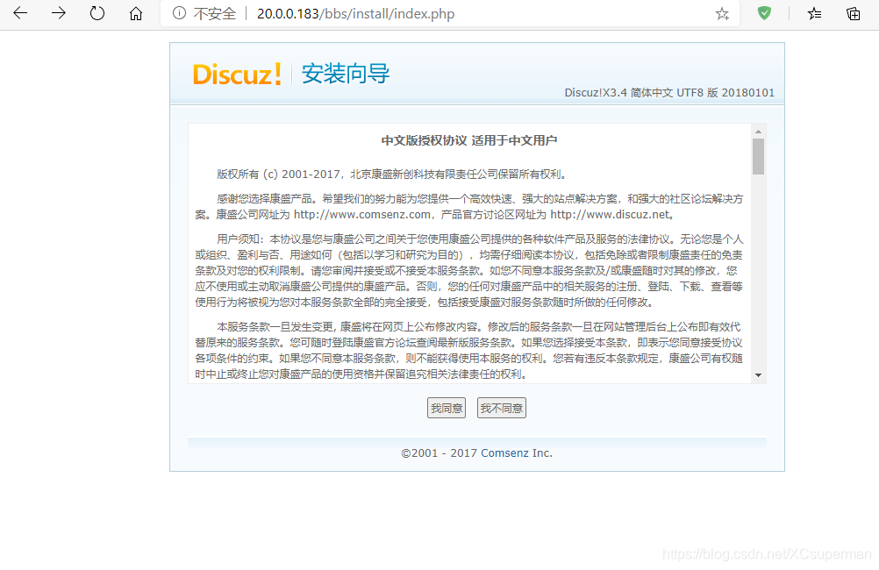Click the 我不同意 disagree button
The height and width of the screenshot is (570, 879).
pos(502,408)
